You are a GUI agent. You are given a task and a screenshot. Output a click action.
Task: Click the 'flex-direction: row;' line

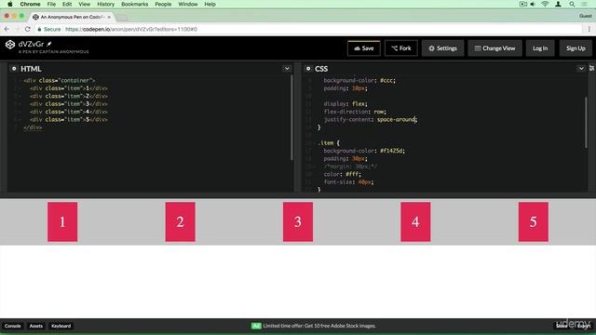coord(355,112)
